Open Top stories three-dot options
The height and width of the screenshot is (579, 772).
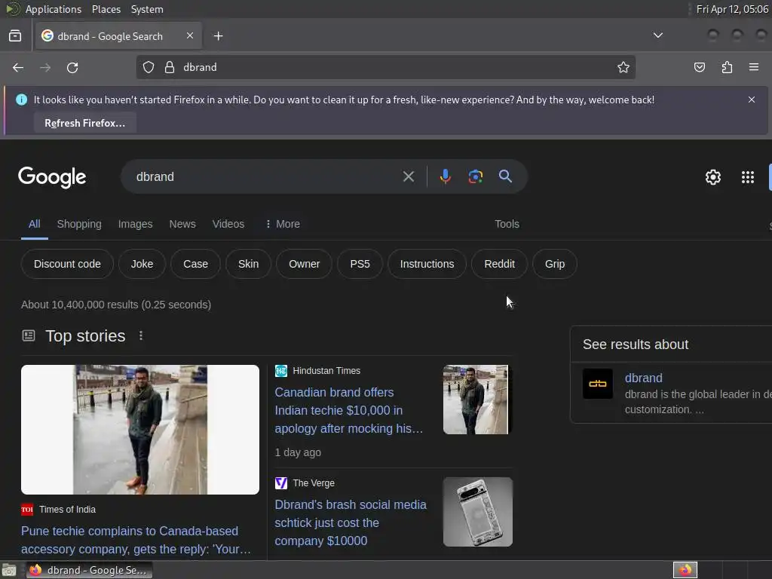pyautogui.click(x=141, y=335)
